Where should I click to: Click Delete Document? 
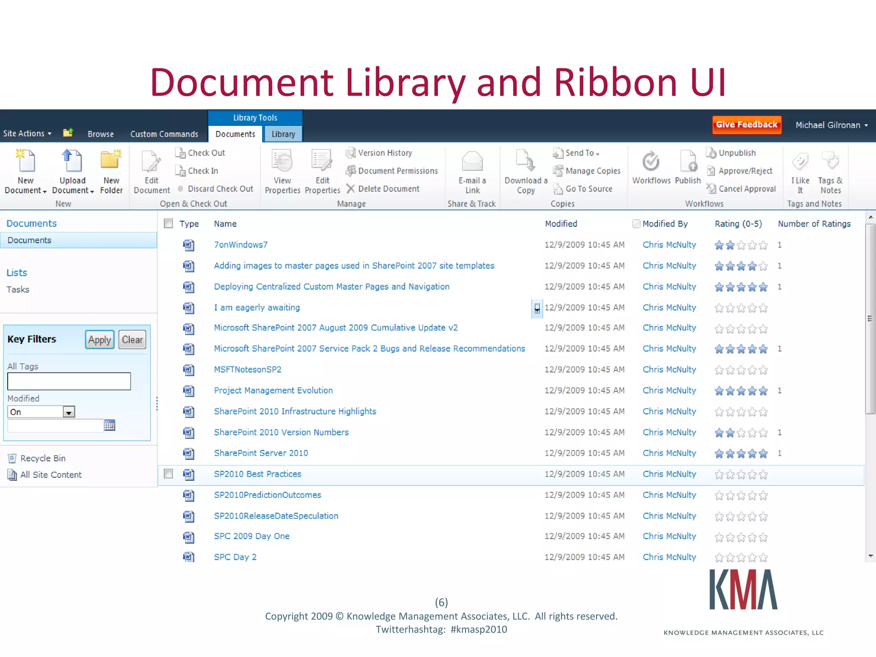[383, 189]
